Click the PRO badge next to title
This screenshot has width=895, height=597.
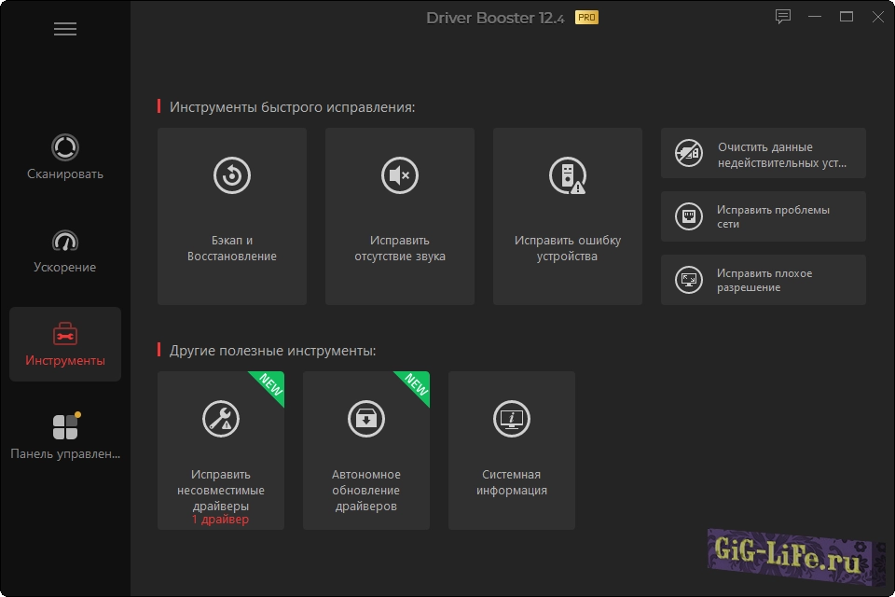(586, 17)
